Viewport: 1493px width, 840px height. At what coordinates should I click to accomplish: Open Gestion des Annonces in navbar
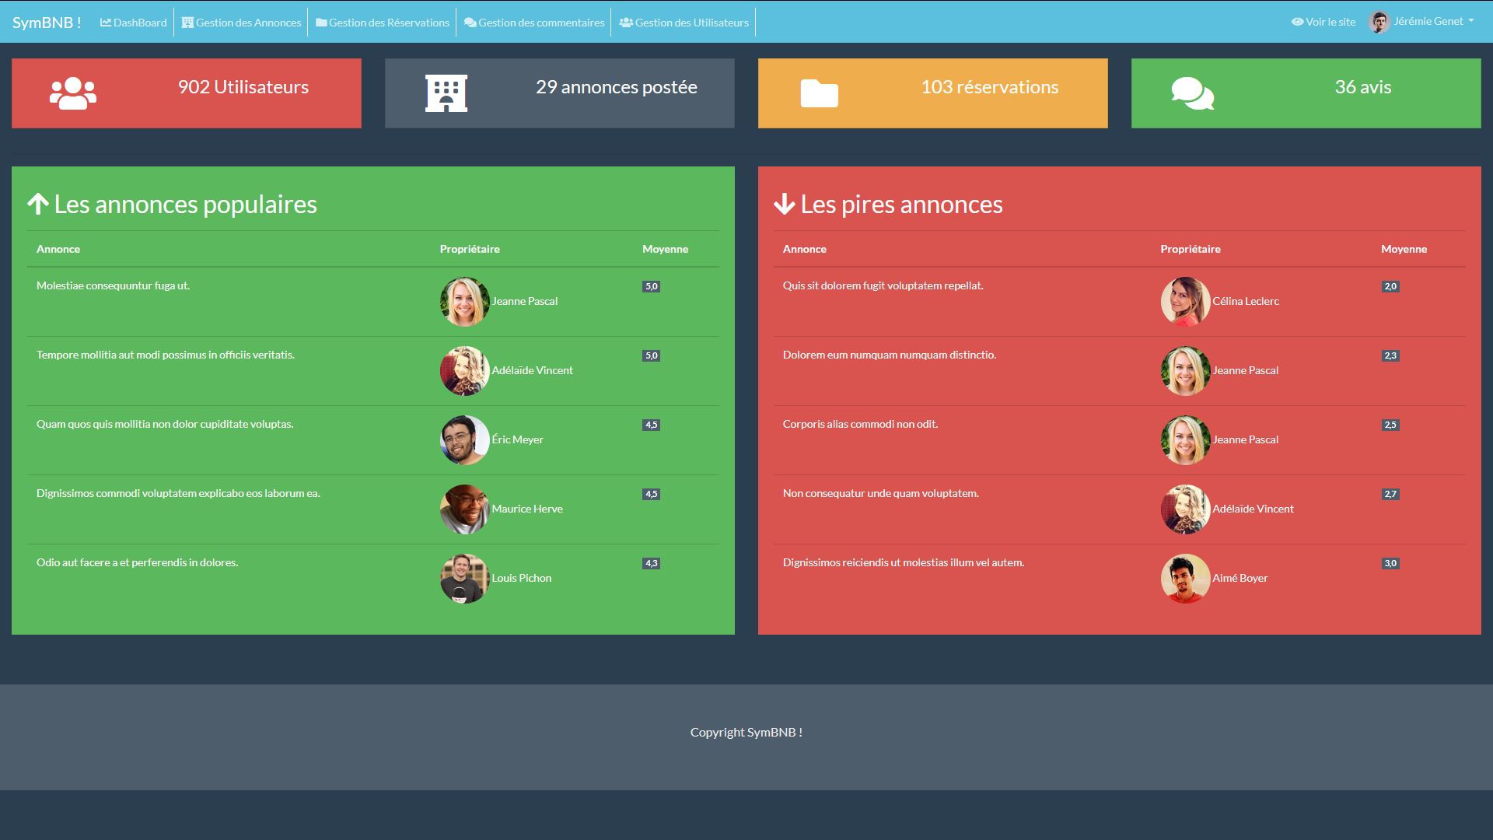(242, 23)
